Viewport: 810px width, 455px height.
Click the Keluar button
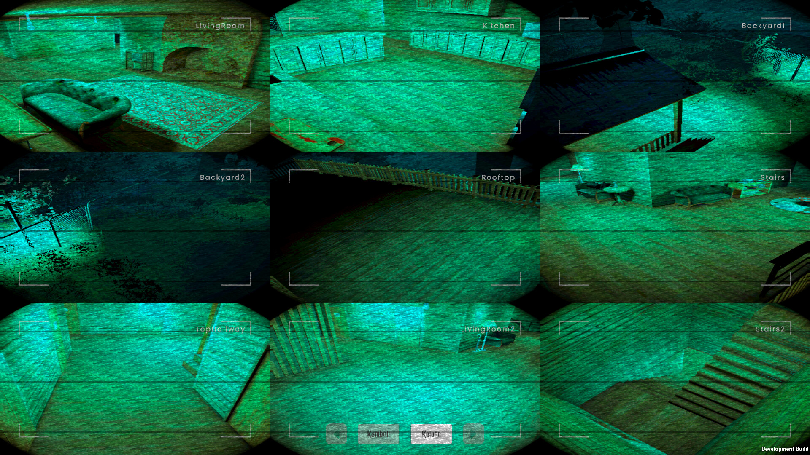point(431,434)
